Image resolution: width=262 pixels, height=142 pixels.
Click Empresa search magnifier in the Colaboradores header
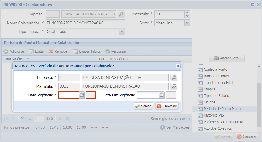(x=121, y=14)
